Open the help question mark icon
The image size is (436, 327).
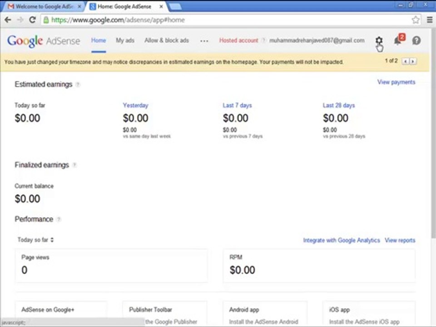(x=416, y=40)
